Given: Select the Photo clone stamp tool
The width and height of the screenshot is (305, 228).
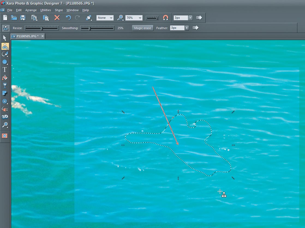Looking at the screenshot, I should pyautogui.click(x=5, y=46).
